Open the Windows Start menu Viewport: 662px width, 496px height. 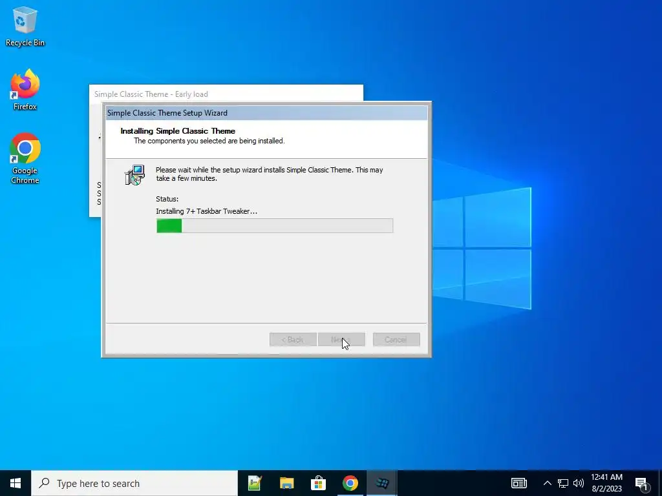(16, 483)
